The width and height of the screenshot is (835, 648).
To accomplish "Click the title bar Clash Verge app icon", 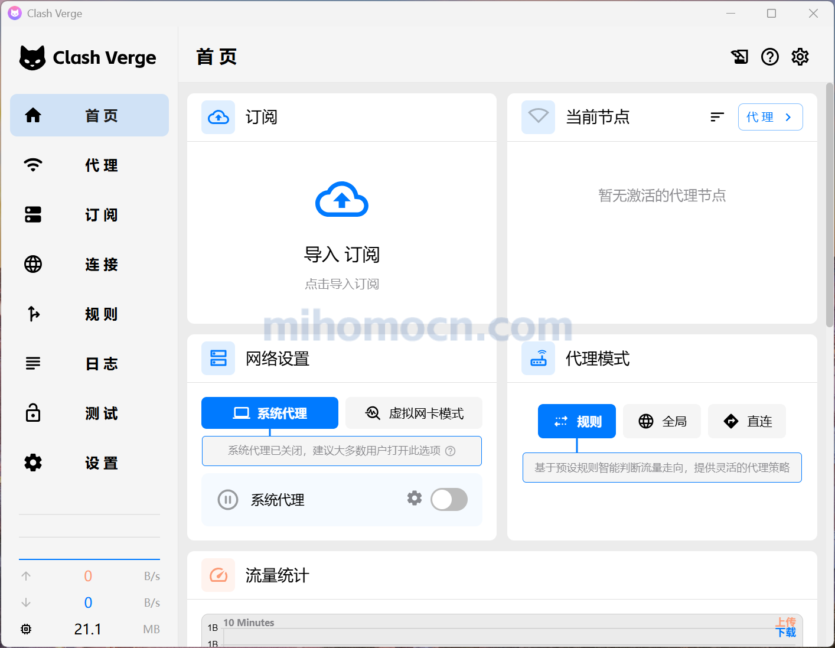I will coord(14,13).
